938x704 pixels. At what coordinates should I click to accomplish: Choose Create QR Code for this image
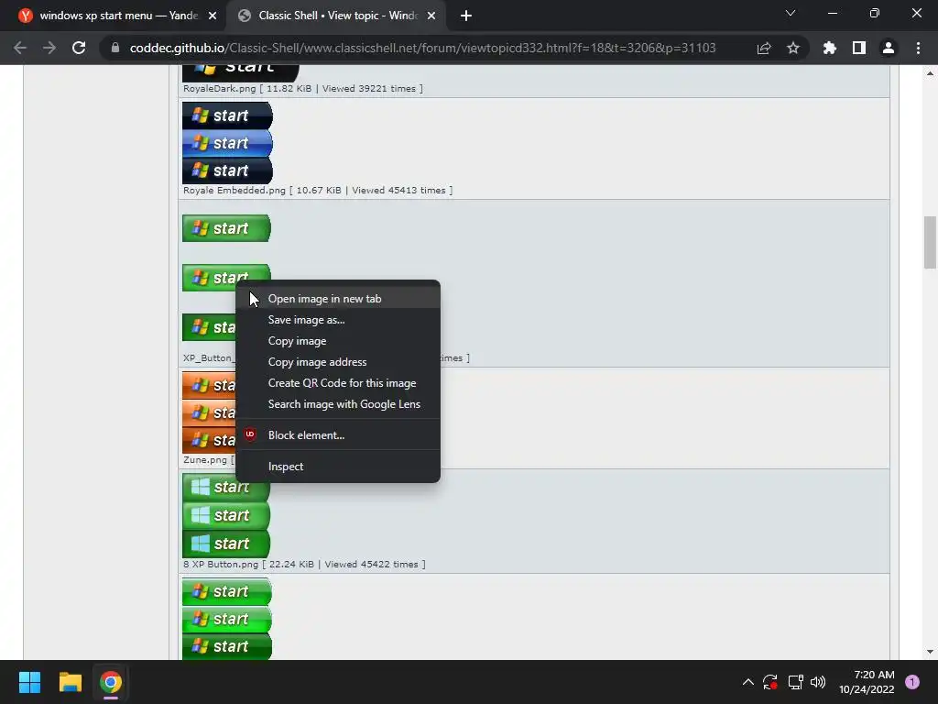coord(338,383)
